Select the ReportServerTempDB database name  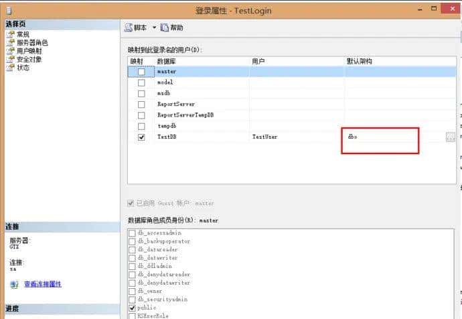point(185,115)
